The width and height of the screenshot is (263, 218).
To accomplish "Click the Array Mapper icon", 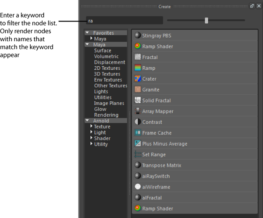I will [x=138, y=111].
